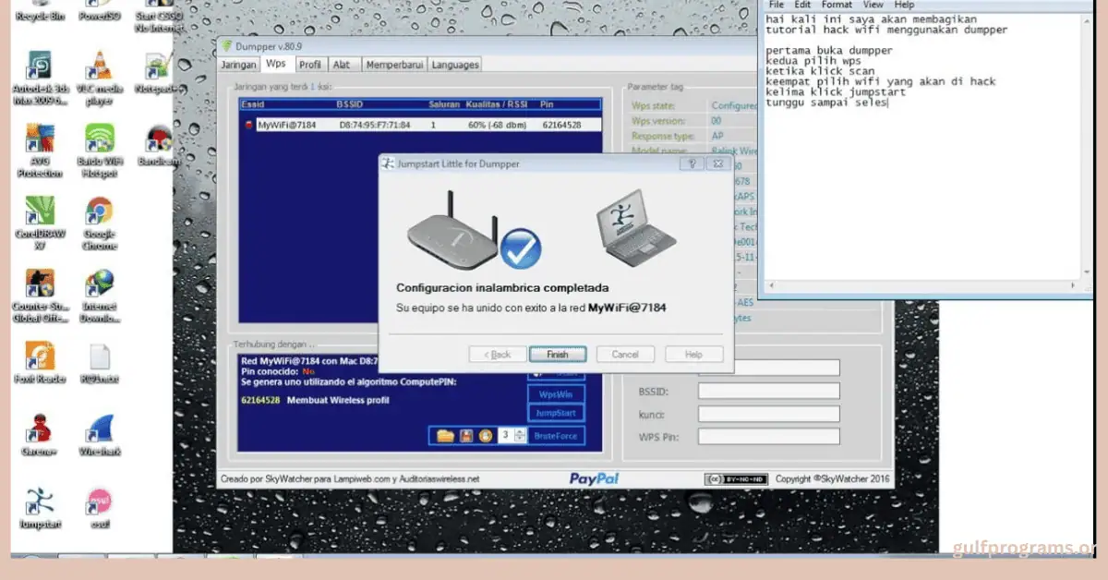Click the Finish button in Jumpstart dialog
The height and width of the screenshot is (580, 1108).
[557, 355]
